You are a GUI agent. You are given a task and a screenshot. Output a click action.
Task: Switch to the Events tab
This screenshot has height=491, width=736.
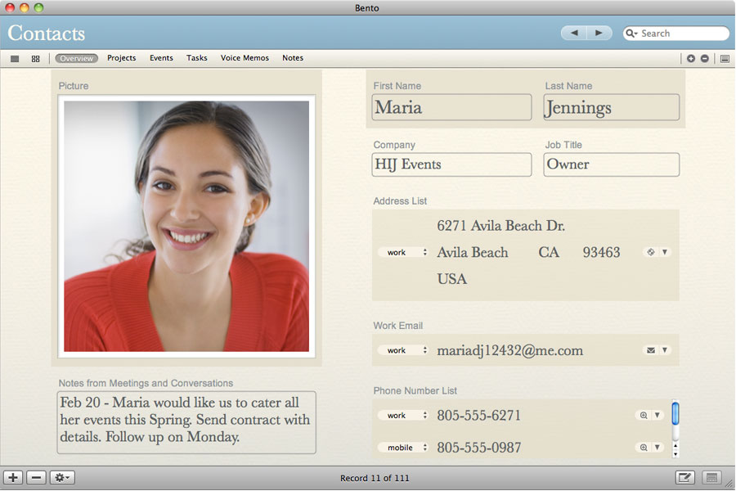point(161,58)
